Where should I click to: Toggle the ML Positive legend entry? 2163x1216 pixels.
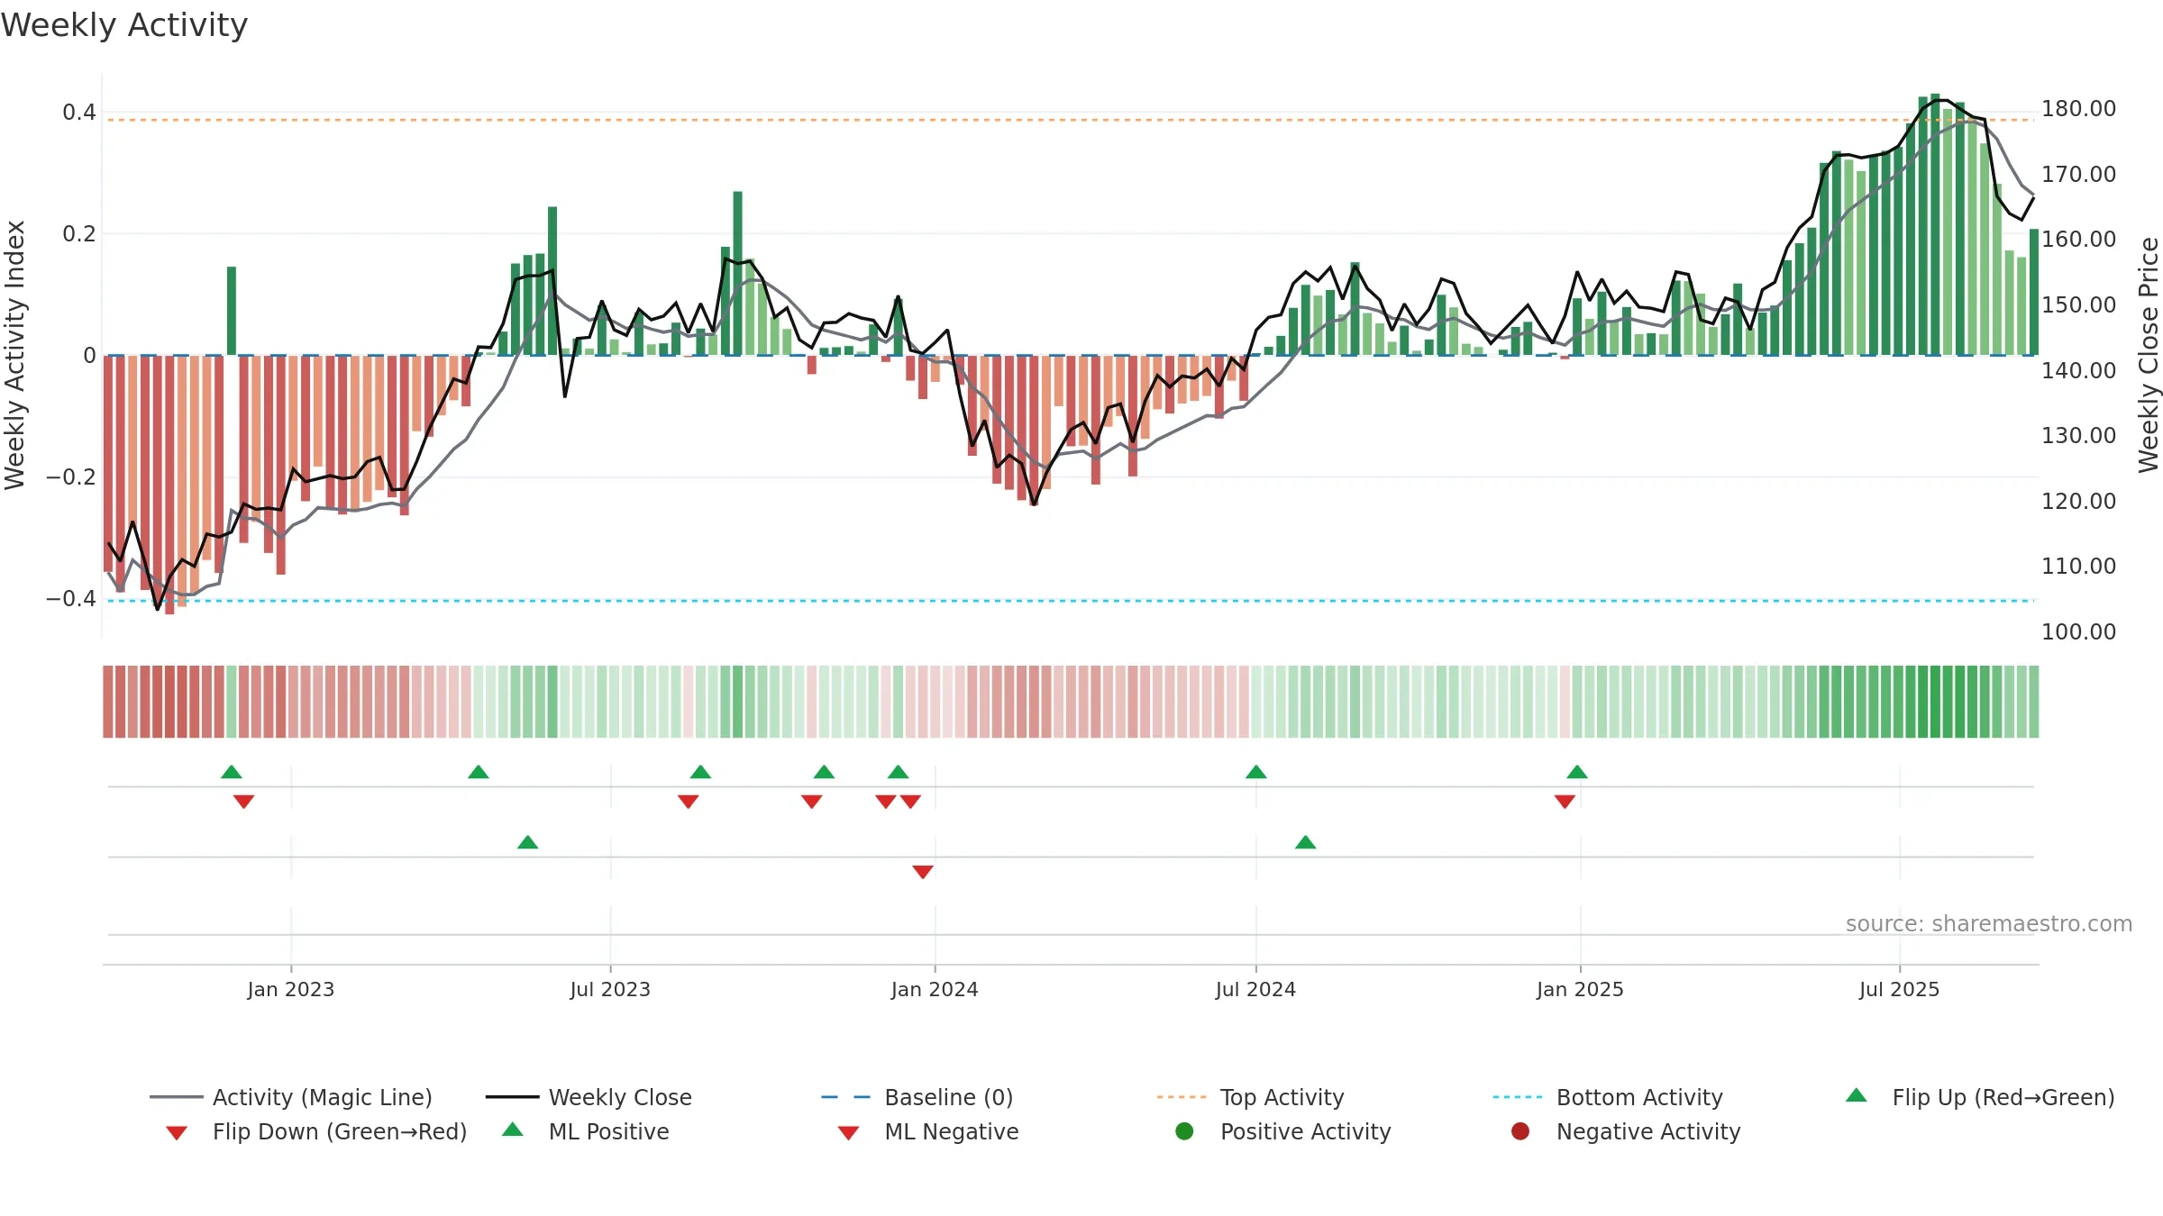coord(586,1131)
